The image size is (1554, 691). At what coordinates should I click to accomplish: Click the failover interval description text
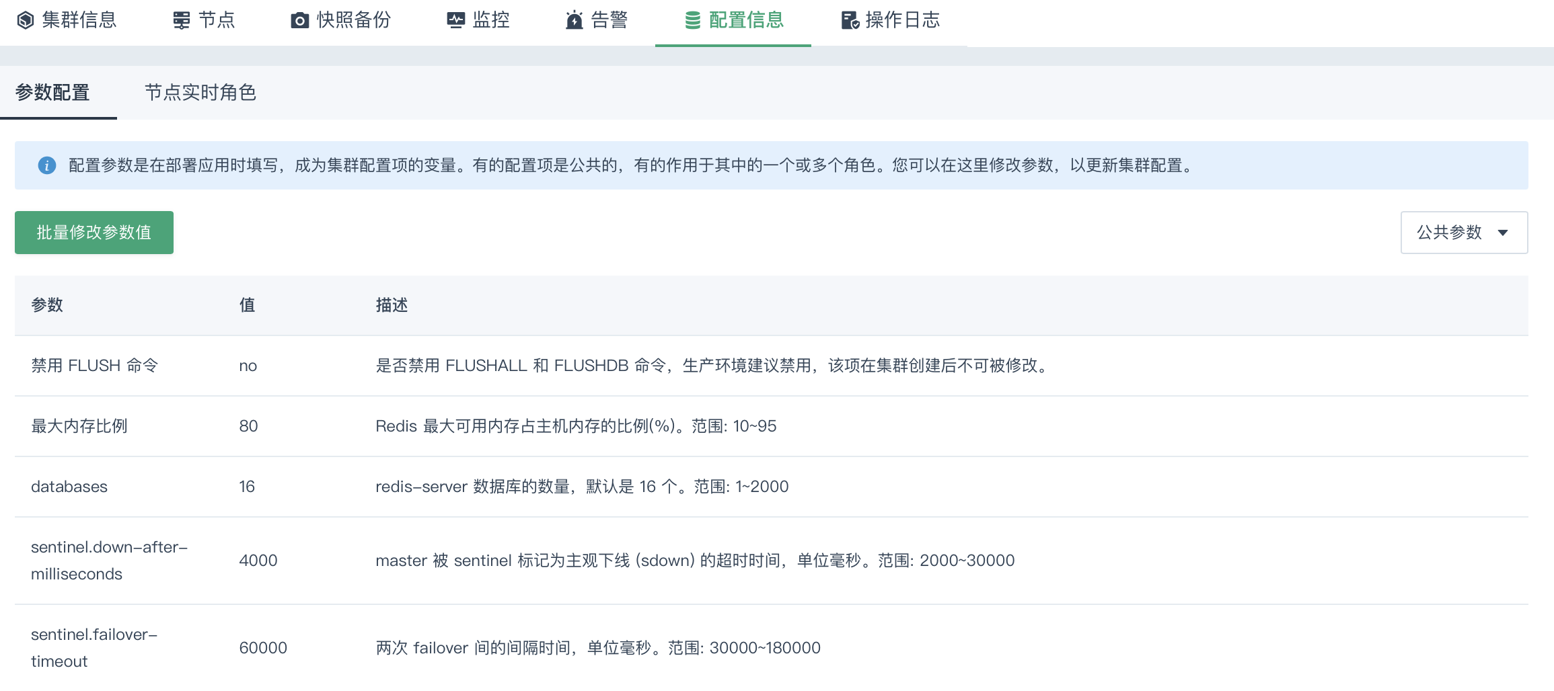point(598,648)
